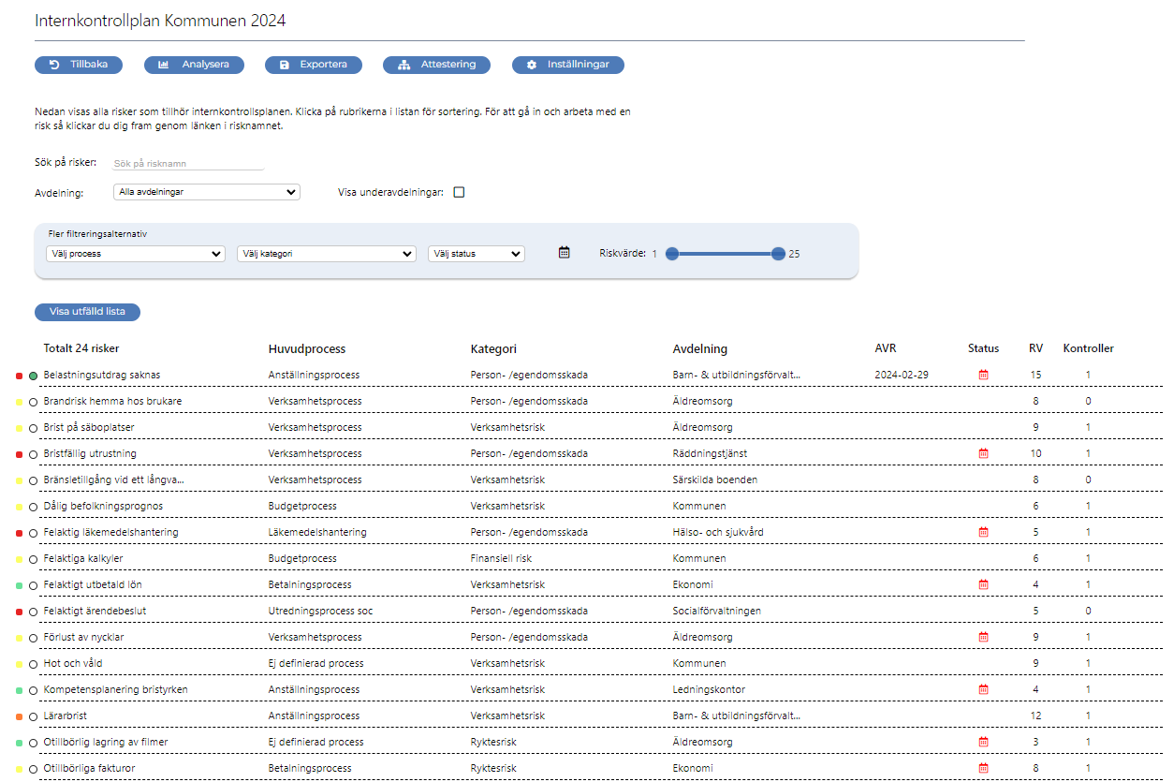Click status calendar icon for Felaktig läkemedelshantering
The height and width of the screenshot is (782, 1174).
983,532
